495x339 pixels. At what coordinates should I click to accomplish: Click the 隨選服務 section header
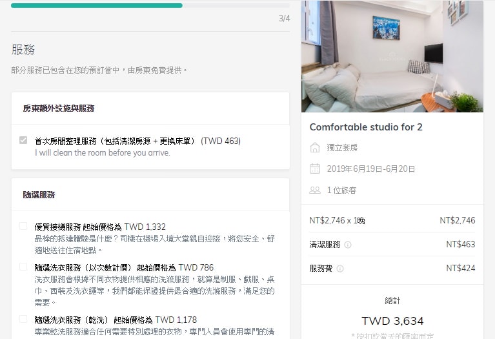(x=39, y=194)
